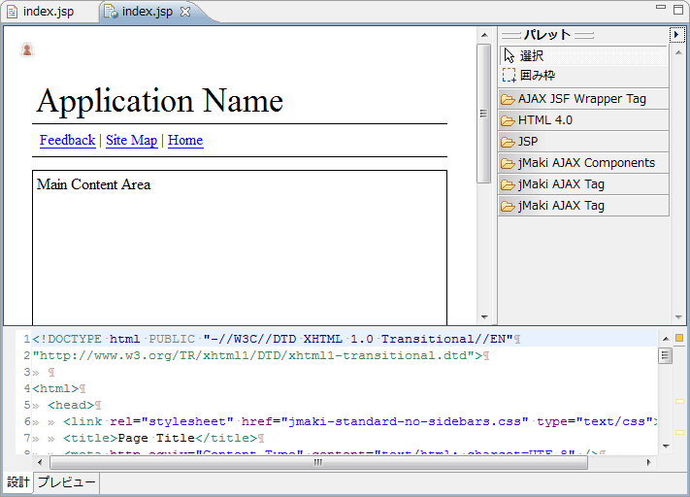Screen dimensions: 690x497
Task: Click the stylesheet link tag line
Action: [x=360, y=421]
